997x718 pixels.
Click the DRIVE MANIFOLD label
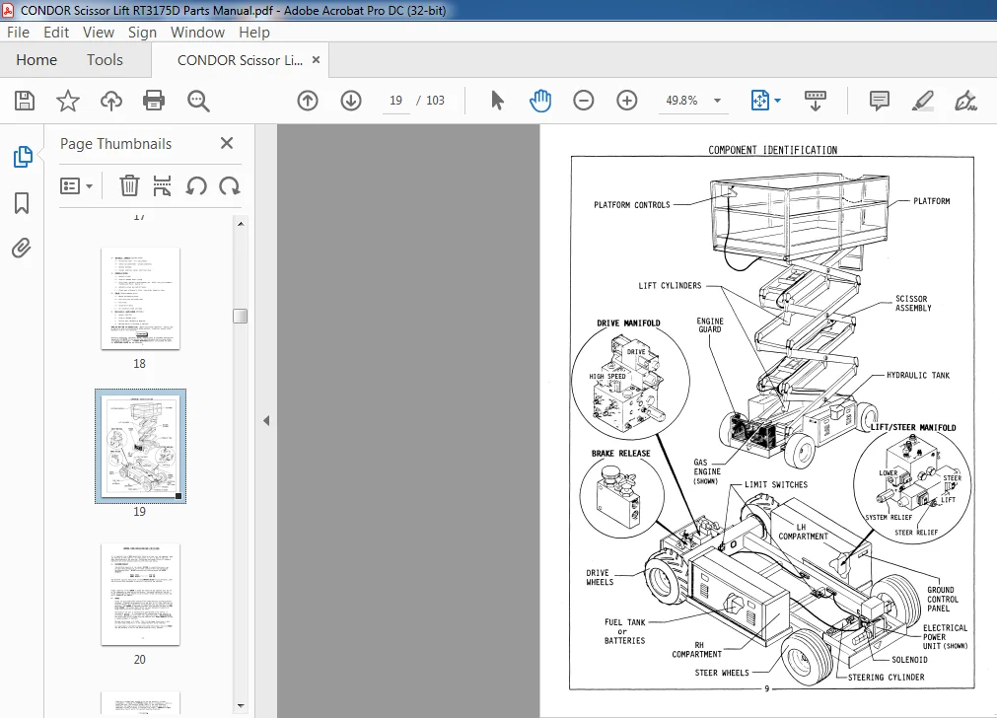click(x=628, y=323)
